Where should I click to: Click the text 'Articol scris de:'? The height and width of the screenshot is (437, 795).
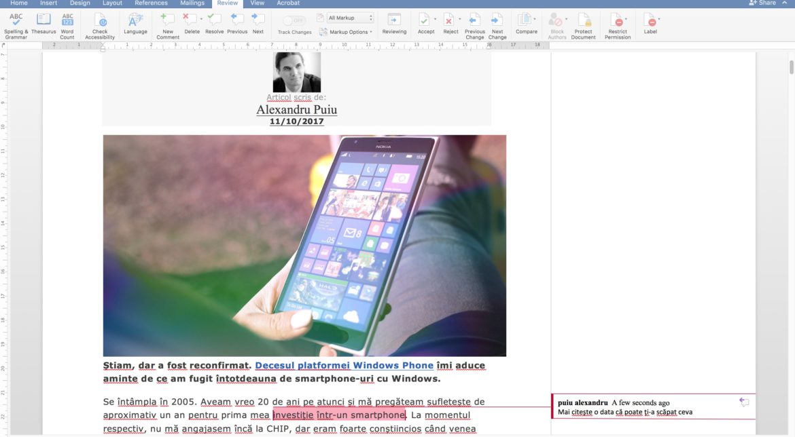pyautogui.click(x=297, y=97)
